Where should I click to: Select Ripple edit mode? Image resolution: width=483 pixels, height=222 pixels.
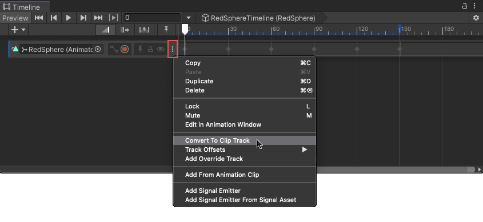point(125,30)
